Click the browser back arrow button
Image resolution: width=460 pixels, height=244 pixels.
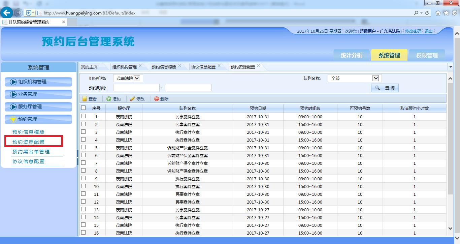coord(7,13)
